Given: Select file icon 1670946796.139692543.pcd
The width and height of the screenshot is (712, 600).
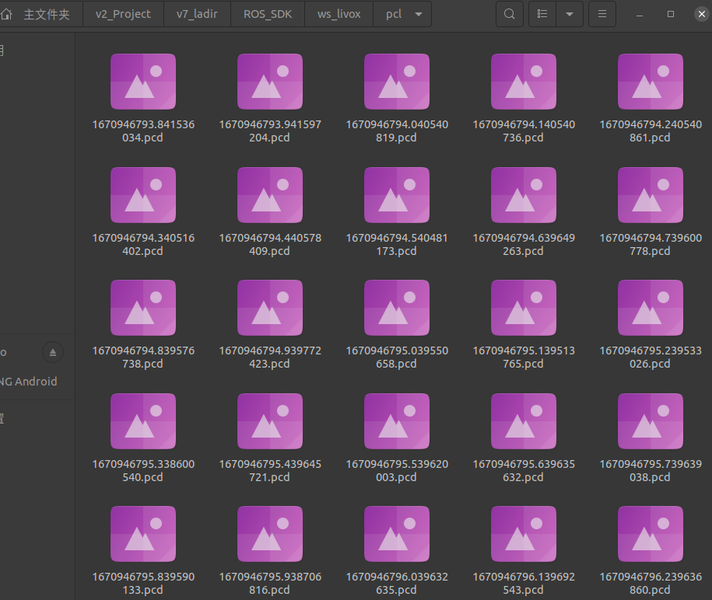Looking at the screenshot, I should click(x=524, y=534).
